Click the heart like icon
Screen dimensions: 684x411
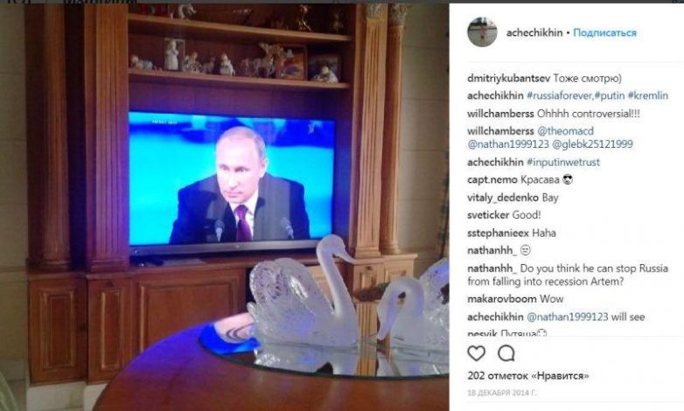[477, 353]
